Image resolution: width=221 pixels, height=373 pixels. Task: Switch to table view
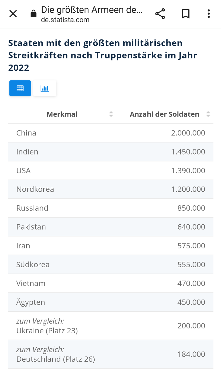coord(20,88)
